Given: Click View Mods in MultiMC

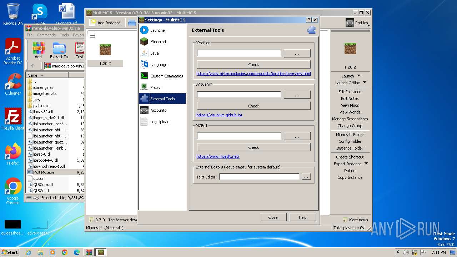Looking at the screenshot, I should [350, 105].
